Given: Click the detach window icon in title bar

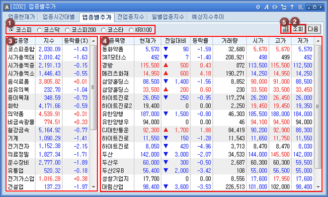Looking at the screenshot, I should [284, 7].
